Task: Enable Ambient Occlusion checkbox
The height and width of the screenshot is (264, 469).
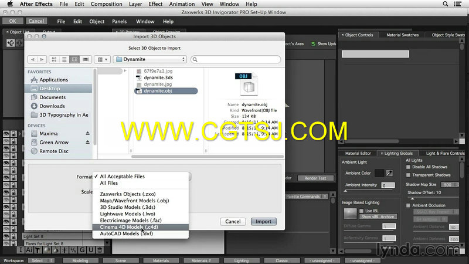Action: coord(408,205)
